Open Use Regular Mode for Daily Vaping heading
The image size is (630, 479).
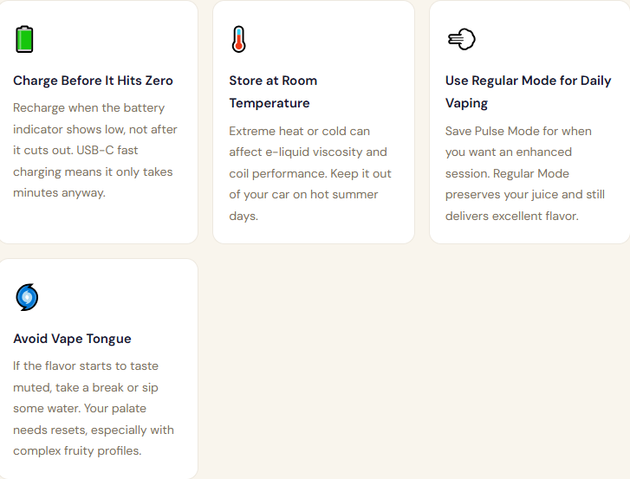click(529, 92)
